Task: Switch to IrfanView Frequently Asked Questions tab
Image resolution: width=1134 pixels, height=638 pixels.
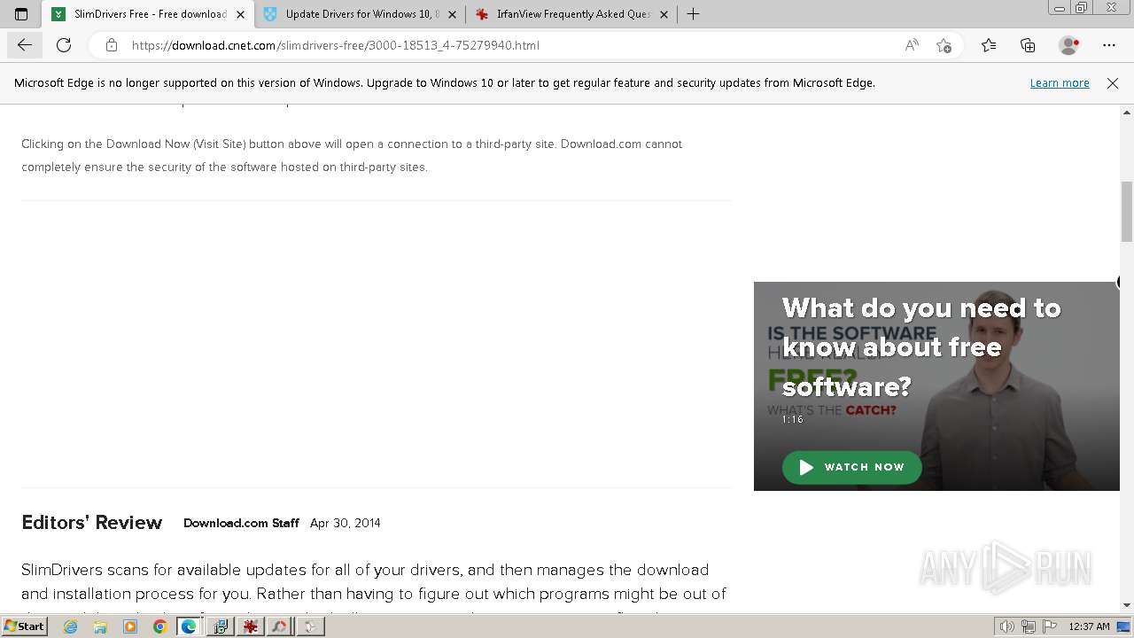Action: click(x=571, y=14)
